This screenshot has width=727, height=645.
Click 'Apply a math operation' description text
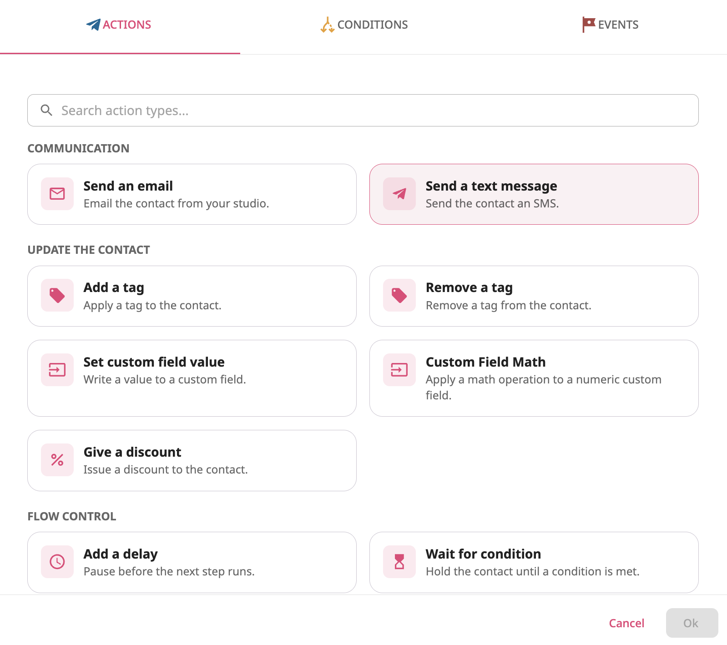point(544,387)
